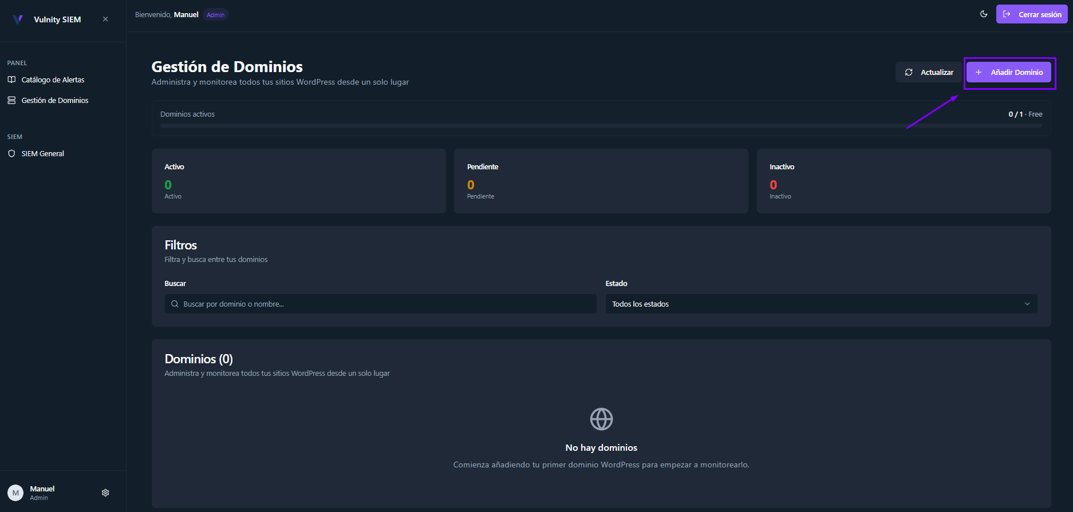
Task: Click the shield icon beside SIEM General
Action: click(x=11, y=153)
